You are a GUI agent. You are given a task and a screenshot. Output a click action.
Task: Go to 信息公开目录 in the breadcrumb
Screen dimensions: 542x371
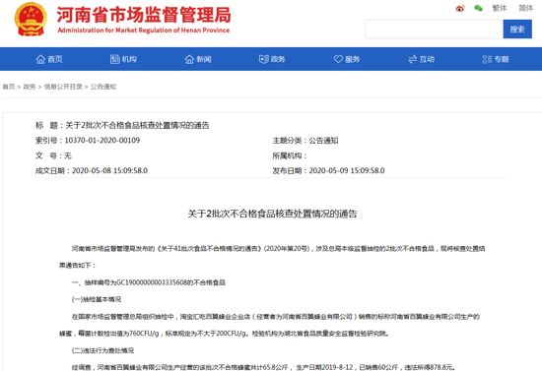(x=63, y=87)
